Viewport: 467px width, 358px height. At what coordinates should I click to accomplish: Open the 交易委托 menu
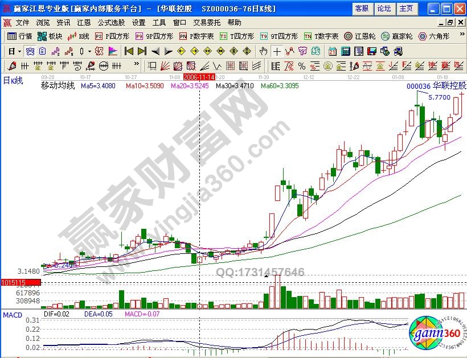point(206,23)
